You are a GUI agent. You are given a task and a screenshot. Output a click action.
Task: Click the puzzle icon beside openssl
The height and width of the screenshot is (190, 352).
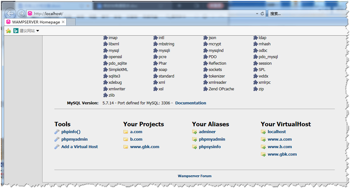point(106,57)
